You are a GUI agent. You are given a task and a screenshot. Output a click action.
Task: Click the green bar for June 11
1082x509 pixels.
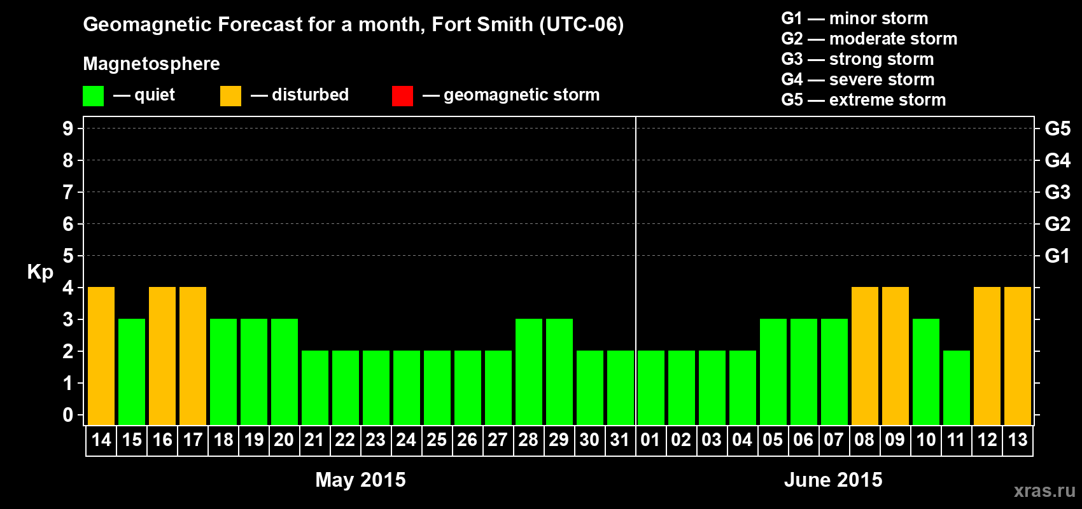957,387
